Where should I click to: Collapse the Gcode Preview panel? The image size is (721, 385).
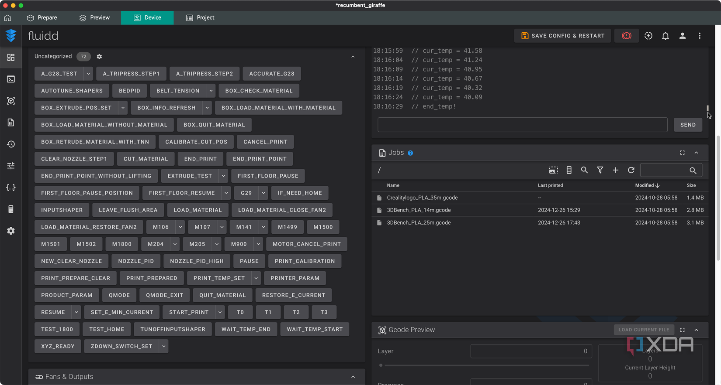click(697, 330)
